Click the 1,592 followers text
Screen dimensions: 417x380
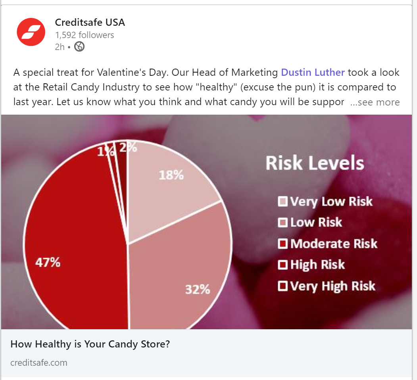point(85,35)
